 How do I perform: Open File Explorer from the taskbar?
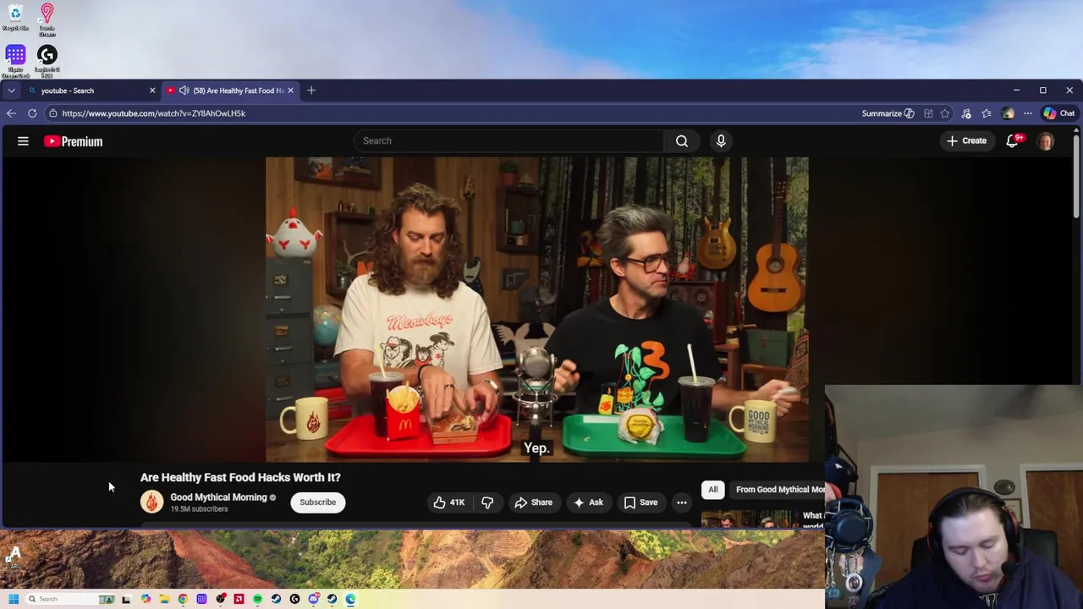(164, 599)
